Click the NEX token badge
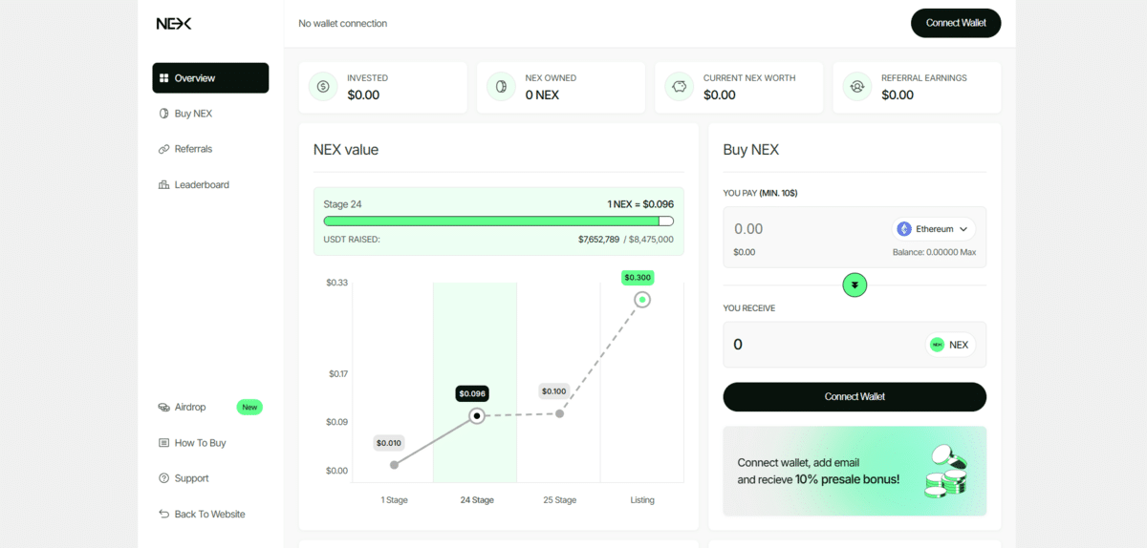1147x548 pixels. 950,345
